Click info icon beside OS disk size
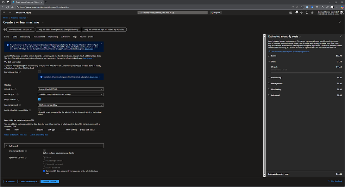345x187 pixels. [15, 89]
